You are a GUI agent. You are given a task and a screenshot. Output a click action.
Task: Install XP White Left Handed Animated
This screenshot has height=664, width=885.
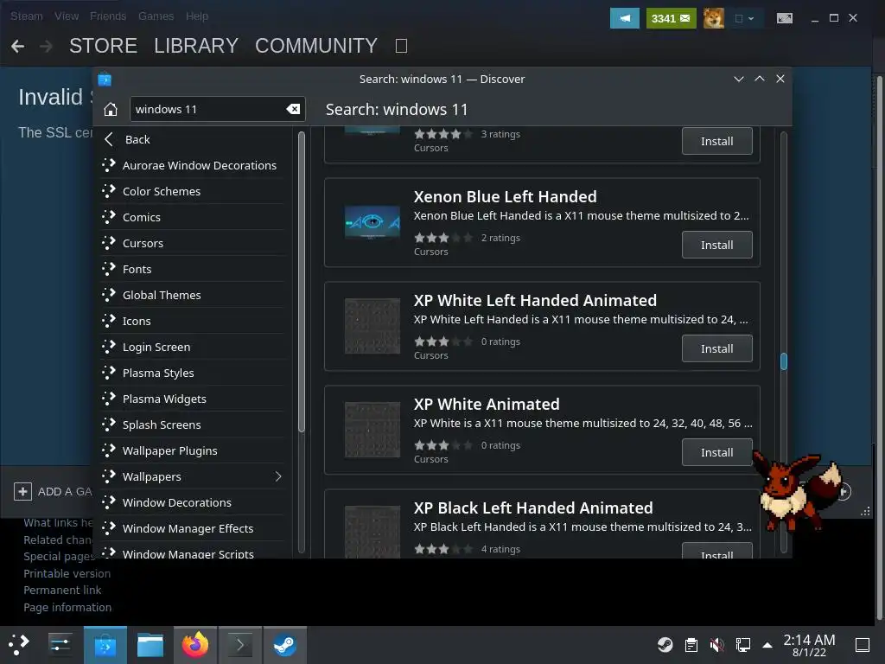point(716,349)
